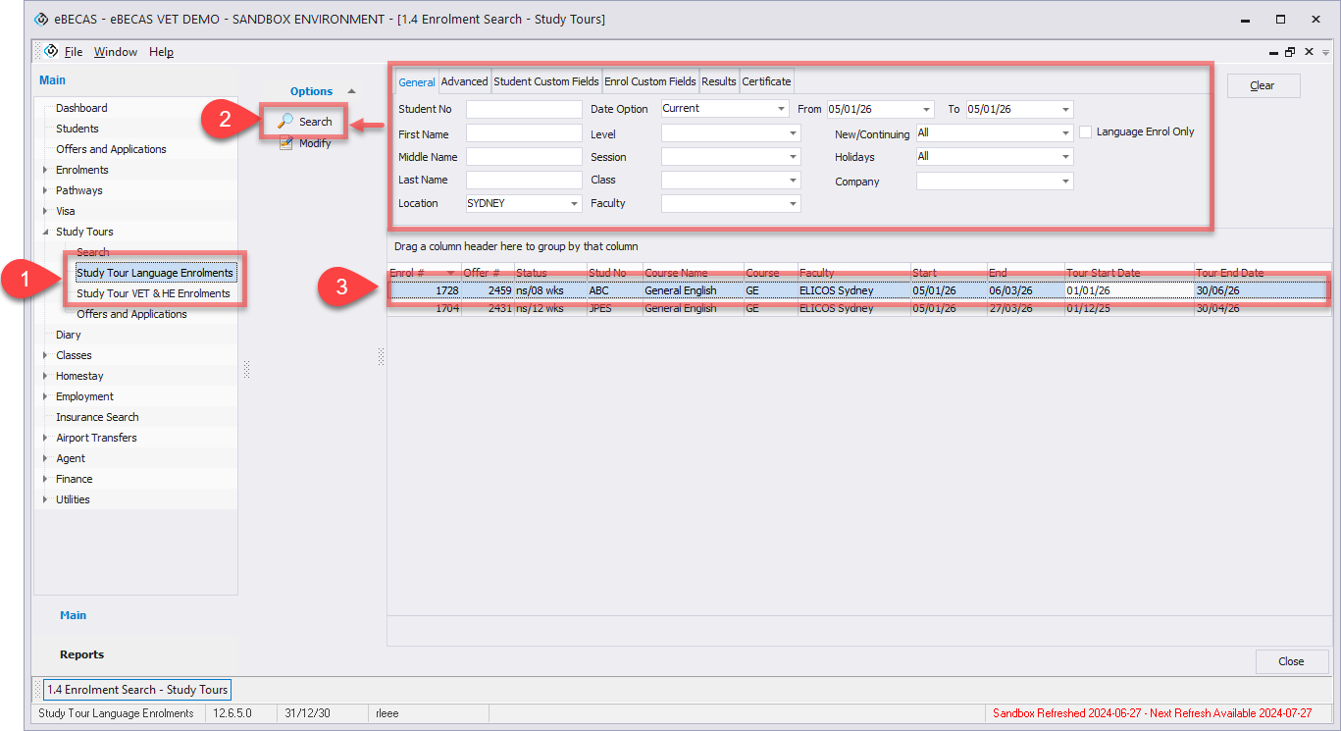
Task: Open the Location dropdown showing SYDNEY
Action: 574,204
